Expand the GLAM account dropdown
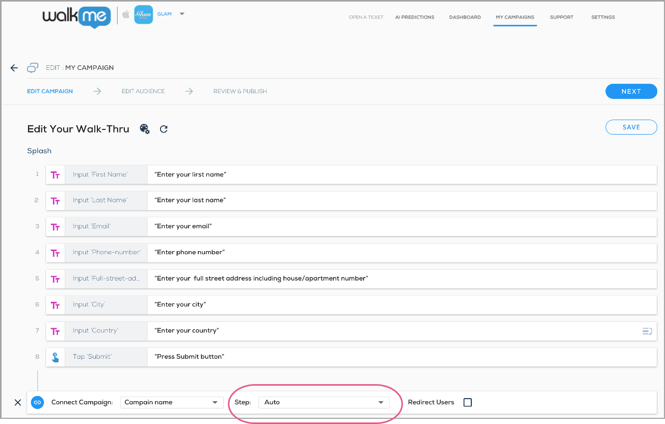The image size is (665, 424). click(182, 14)
